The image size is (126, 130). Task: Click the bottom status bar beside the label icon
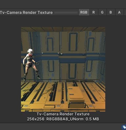click(x=60, y=127)
